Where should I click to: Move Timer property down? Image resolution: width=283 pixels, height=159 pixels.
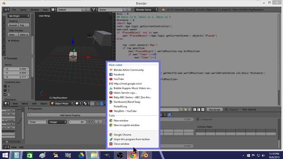click(100, 122)
